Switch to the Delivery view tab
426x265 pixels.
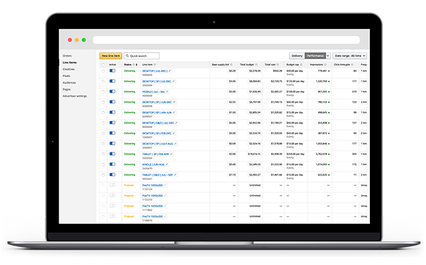coord(297,55)
